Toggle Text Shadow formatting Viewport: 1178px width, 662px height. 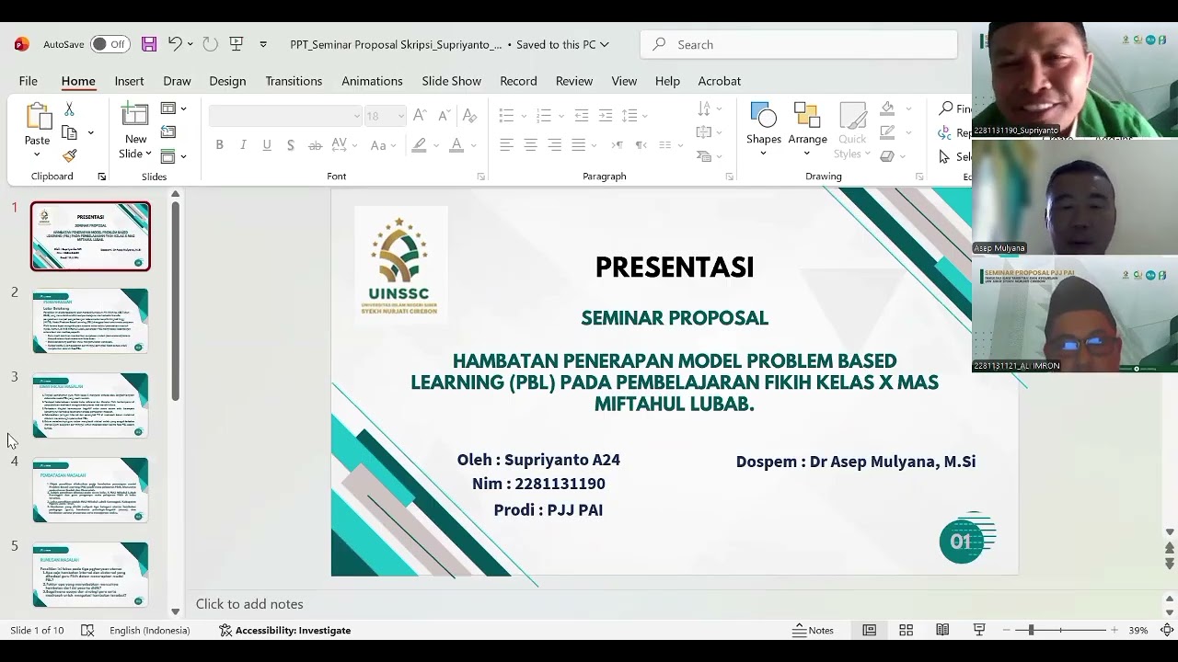point(291,144)
